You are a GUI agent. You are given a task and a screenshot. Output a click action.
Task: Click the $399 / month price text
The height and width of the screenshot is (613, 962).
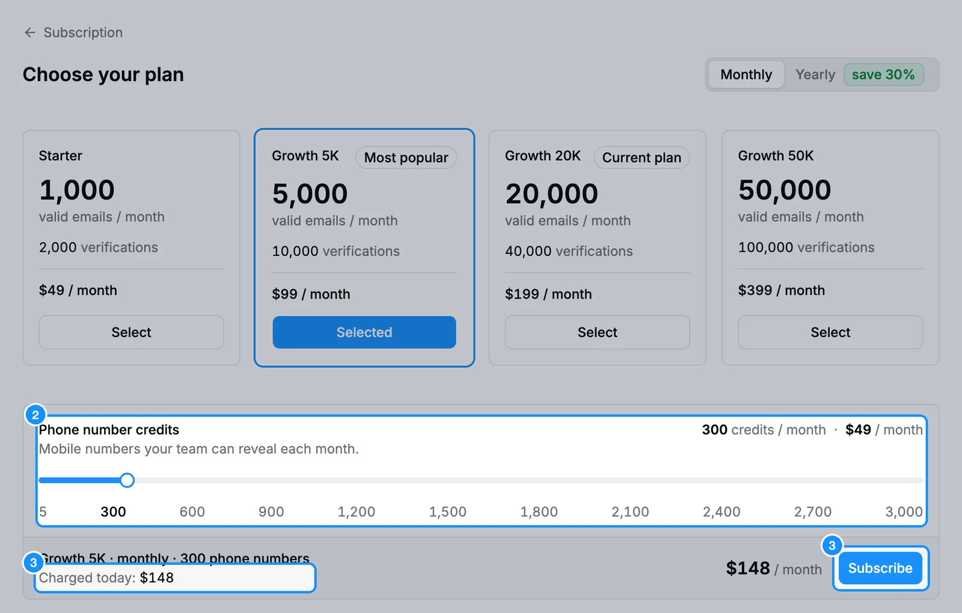(x=782, y=290)
